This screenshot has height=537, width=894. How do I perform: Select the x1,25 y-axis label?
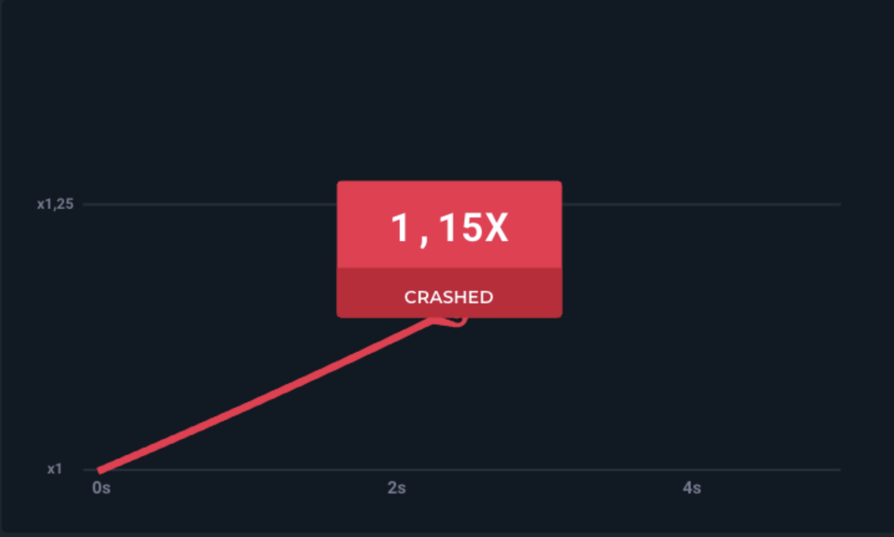(x=55, y=204)
